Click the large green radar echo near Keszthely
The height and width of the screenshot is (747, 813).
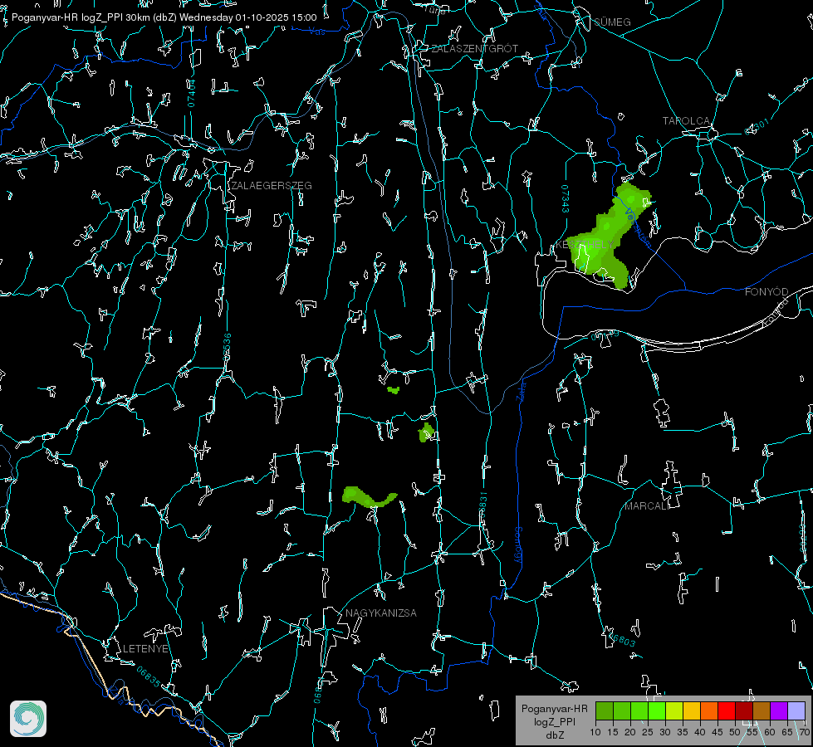coord(608,236)
